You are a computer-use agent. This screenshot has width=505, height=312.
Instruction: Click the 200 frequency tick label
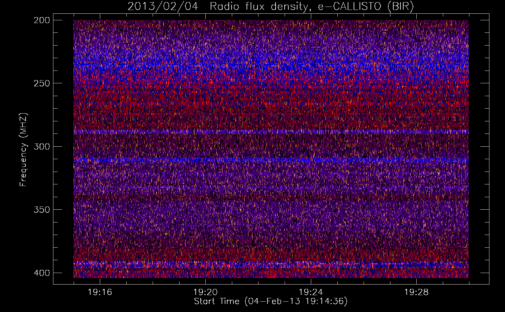(x=42, y=20)
